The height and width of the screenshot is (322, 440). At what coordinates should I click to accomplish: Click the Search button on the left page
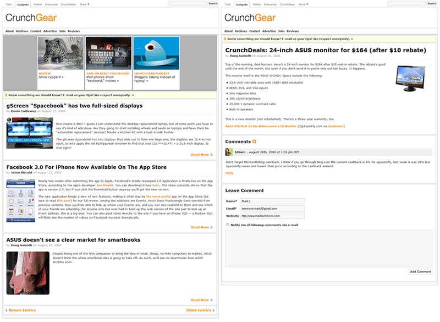click(213, 3)
